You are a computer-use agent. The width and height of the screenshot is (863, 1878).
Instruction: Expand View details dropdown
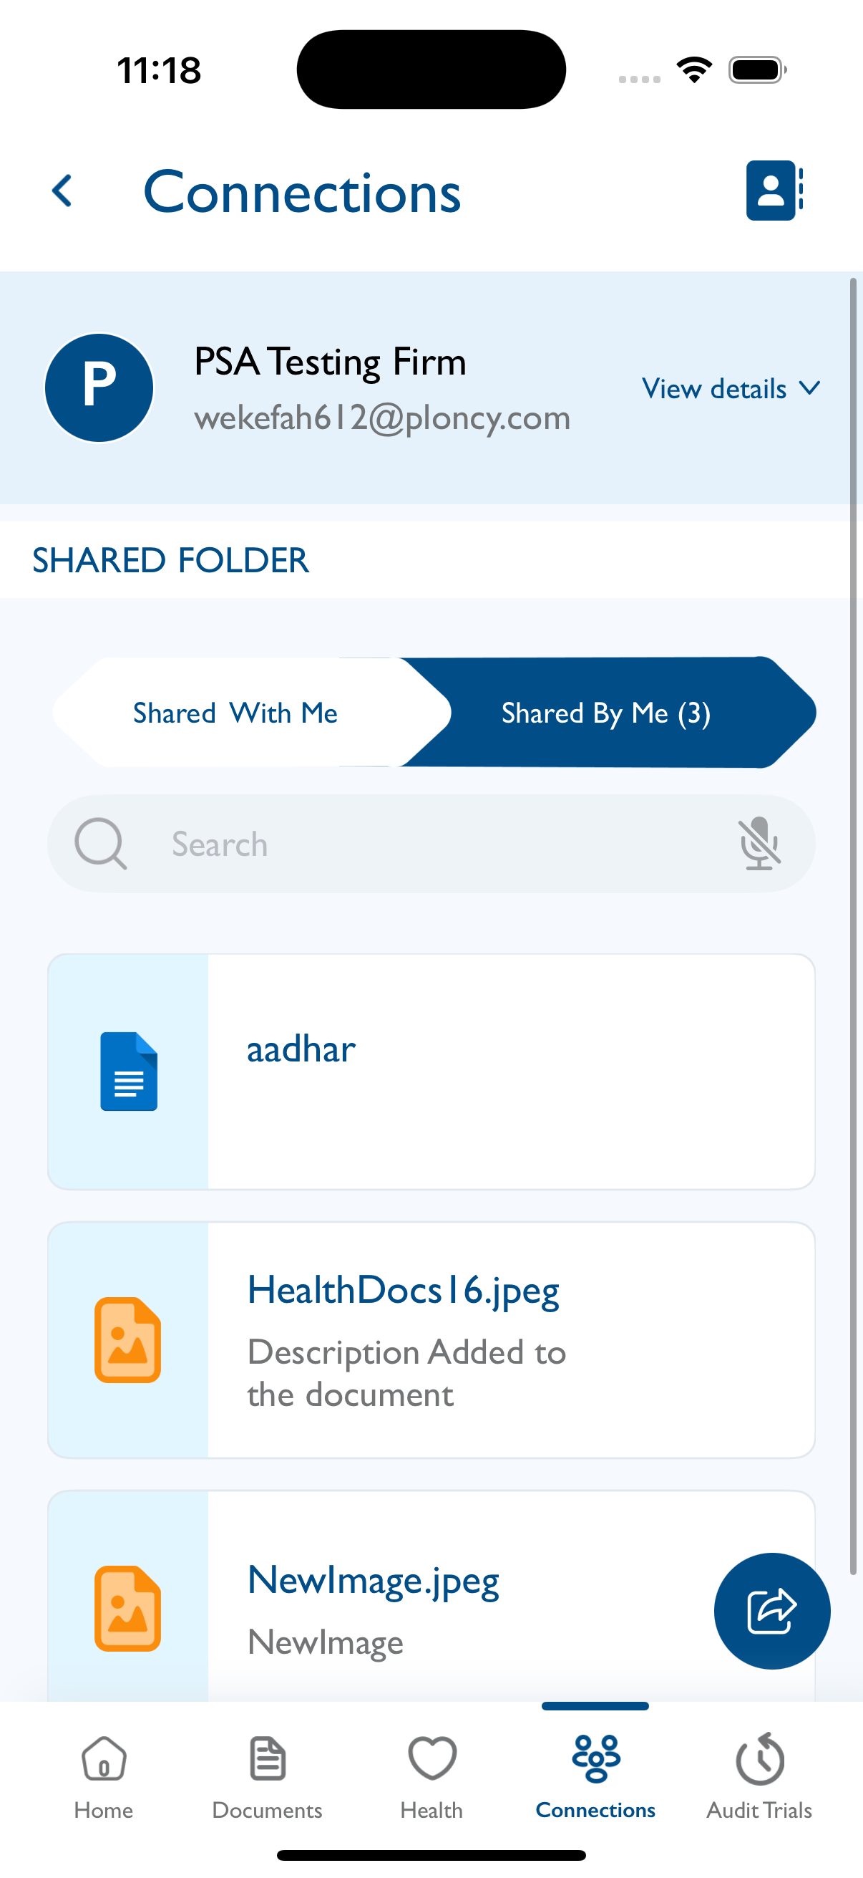(731, 389)
